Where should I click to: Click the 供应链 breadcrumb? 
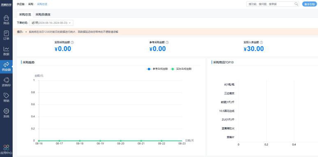[20, 4]
